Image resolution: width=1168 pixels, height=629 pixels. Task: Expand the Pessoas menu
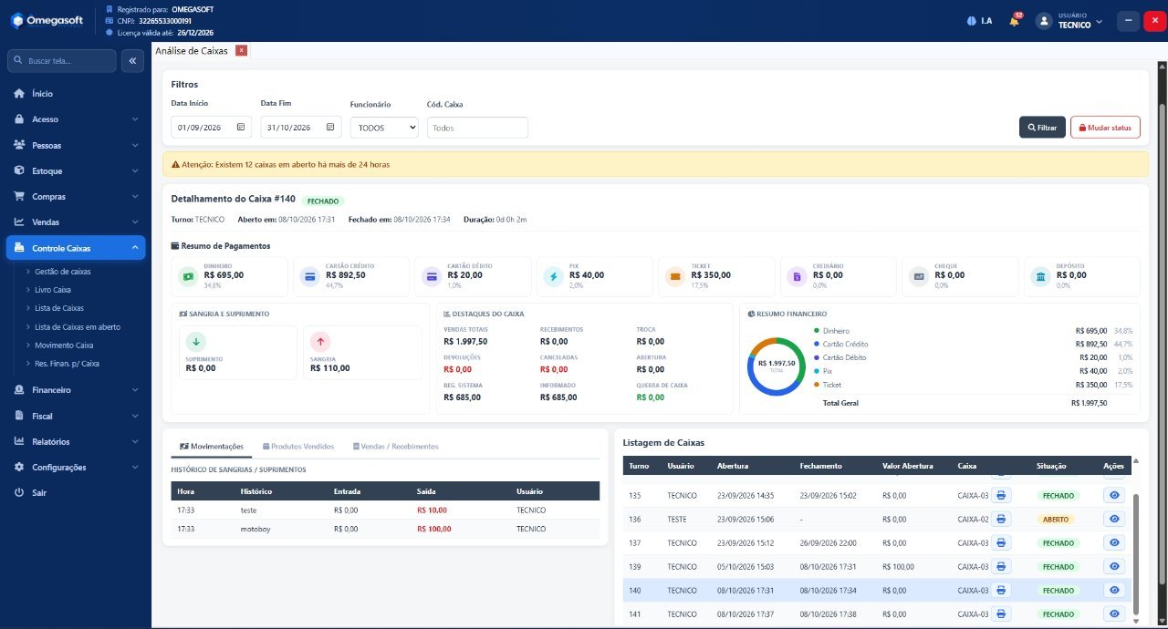click(x=76, y=145)
